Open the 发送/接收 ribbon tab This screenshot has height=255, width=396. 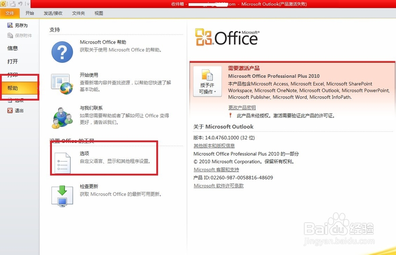click(x=53, y=13)
